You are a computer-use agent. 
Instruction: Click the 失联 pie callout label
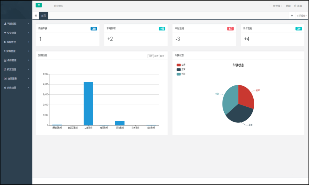click(217, 94)
